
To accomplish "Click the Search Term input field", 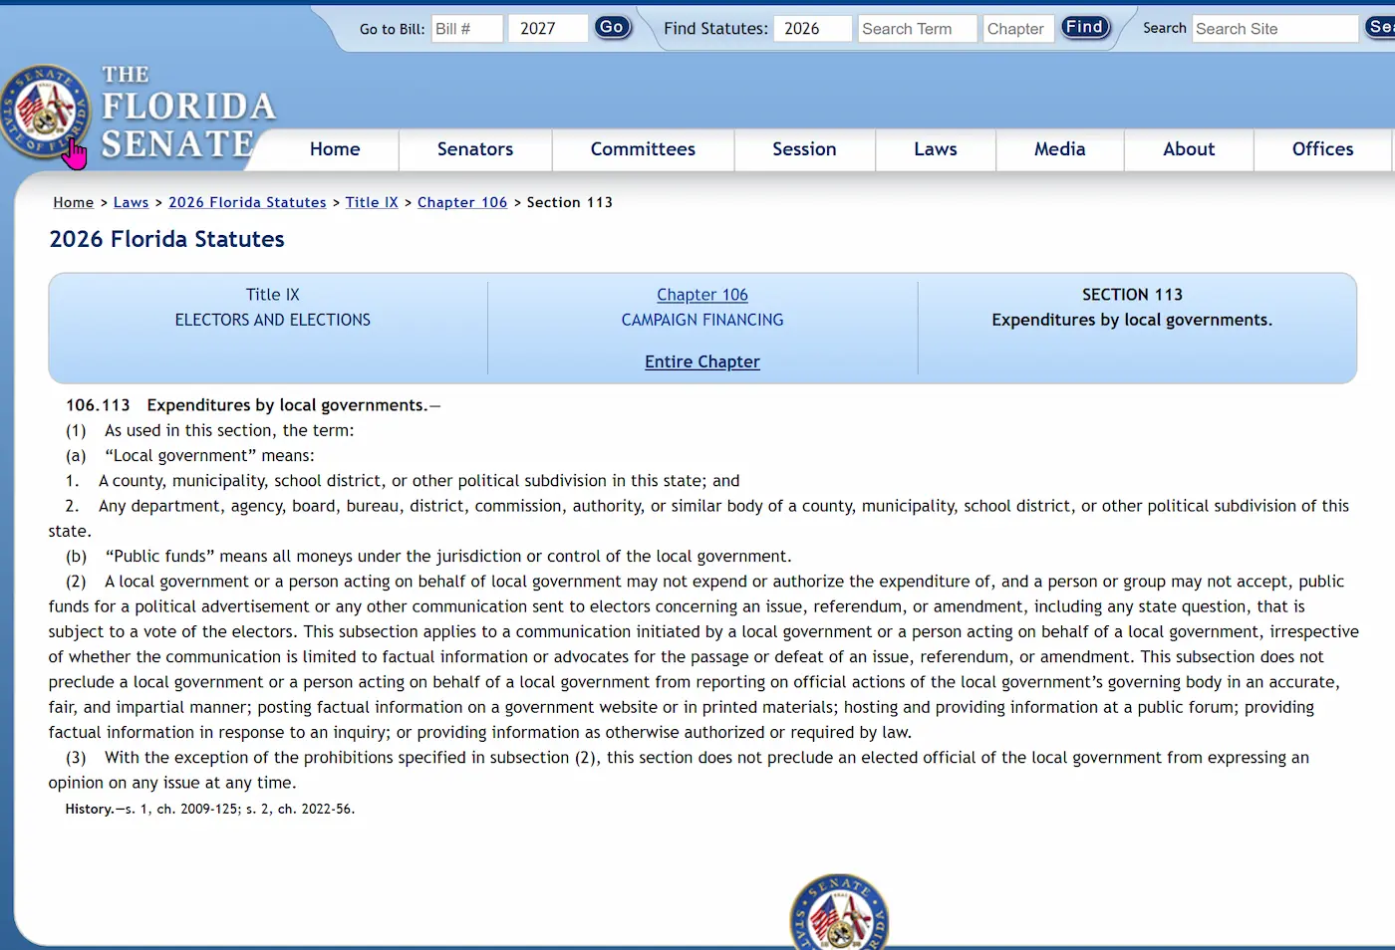I will coord(918,29).
